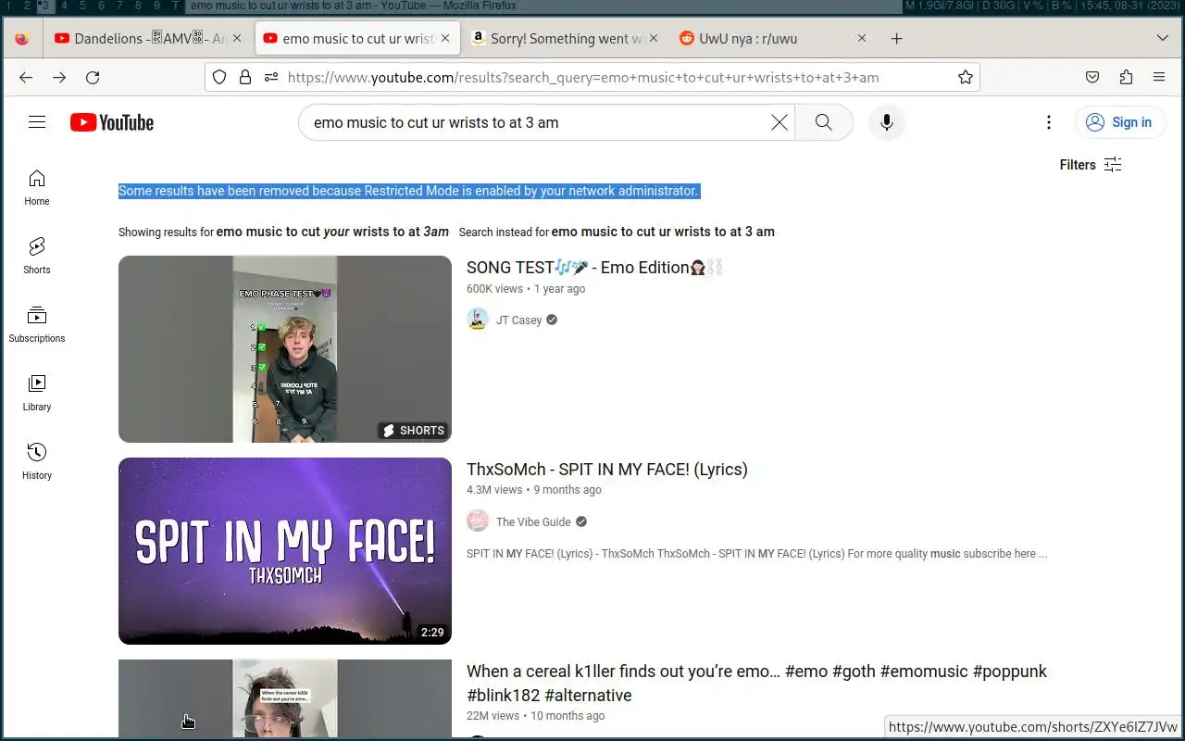Image resolution: width=1185 pixels, height=741 pixels.
Task: Open Firefox View pinned tab
Action: point(22,39)
